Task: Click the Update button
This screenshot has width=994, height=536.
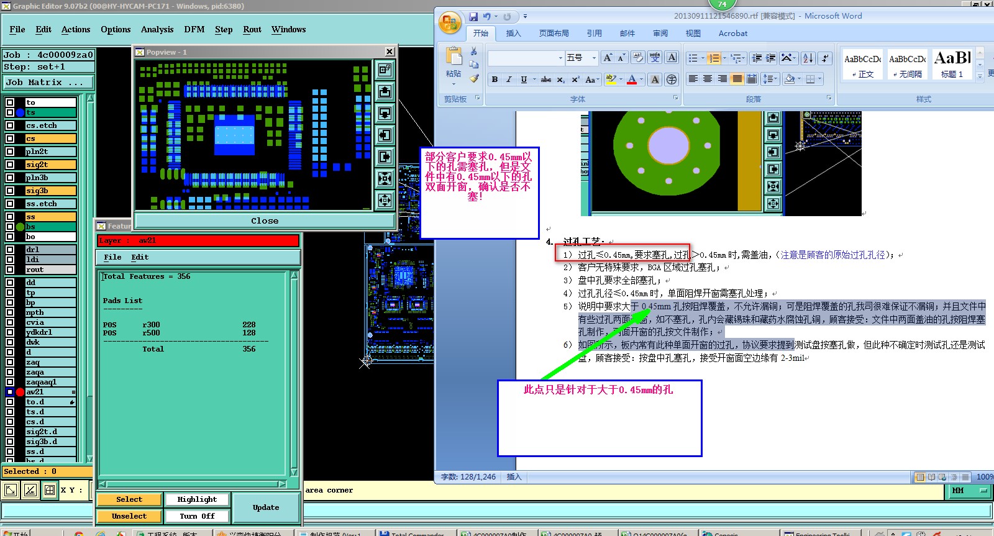Action: [x=266, y=507]
